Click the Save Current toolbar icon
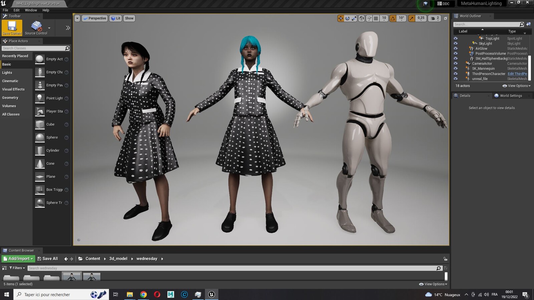 point(12,28)
